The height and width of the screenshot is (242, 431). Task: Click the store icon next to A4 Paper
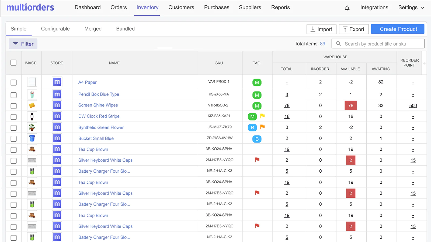(57, 82)
